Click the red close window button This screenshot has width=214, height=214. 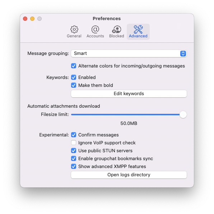coord(25,19)
